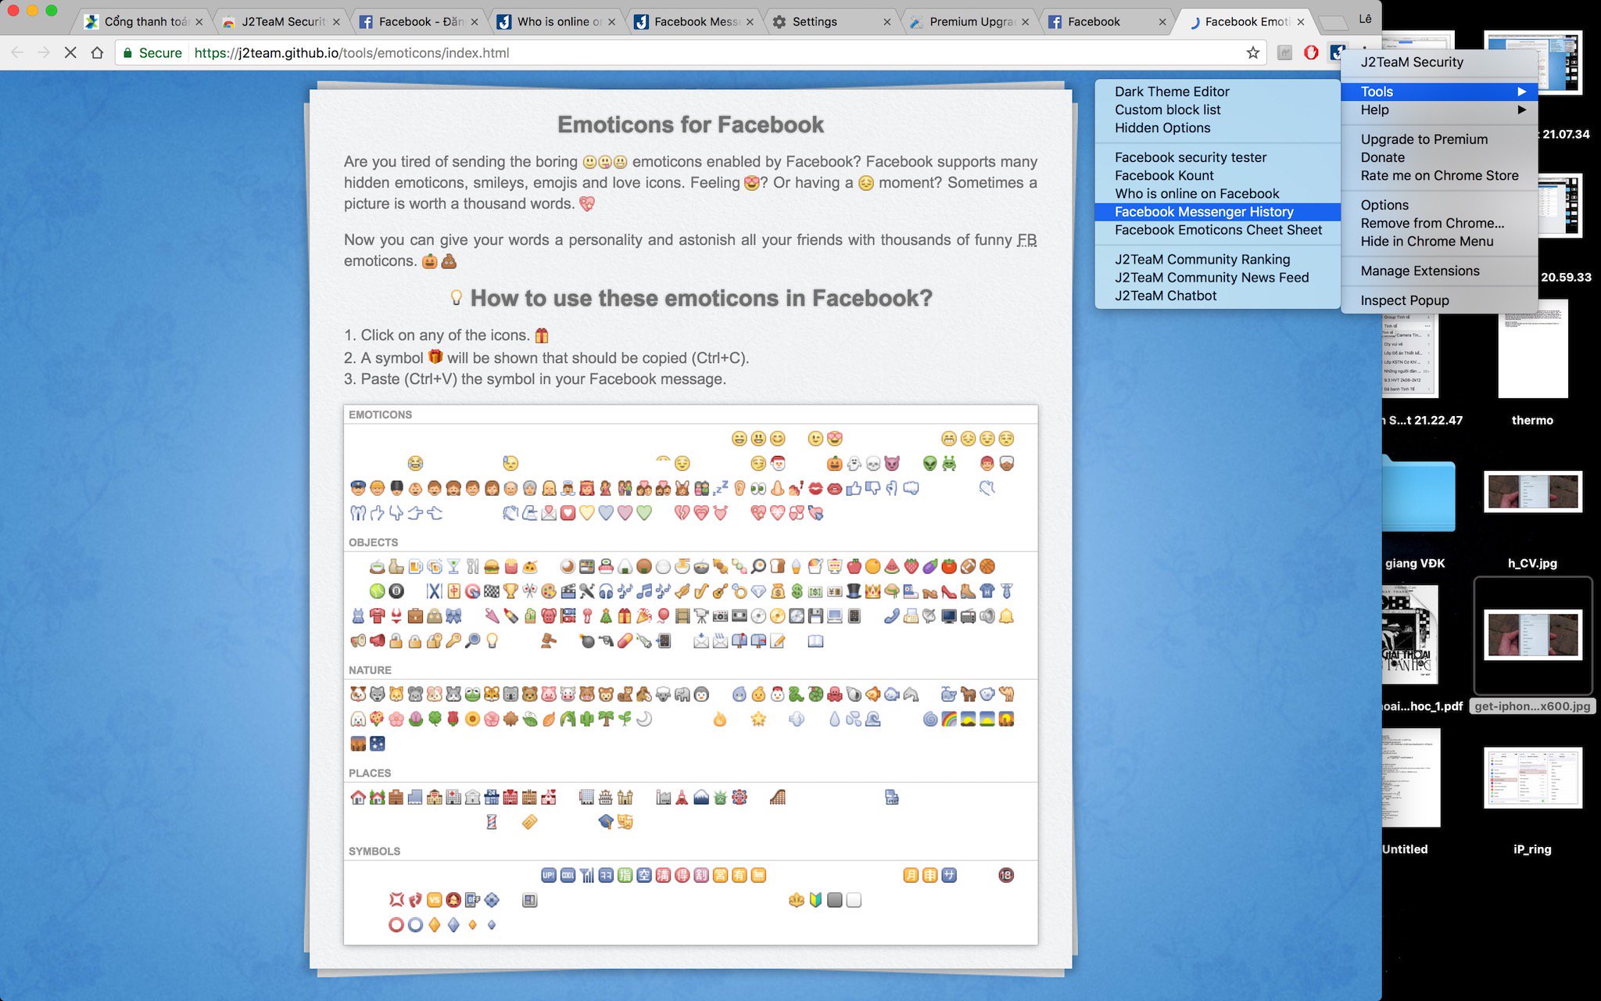Image resolution: width=1601 pixels, height=1001 pixels.
Task: Bookmark page with the star icon
Action: point(1253,52)
